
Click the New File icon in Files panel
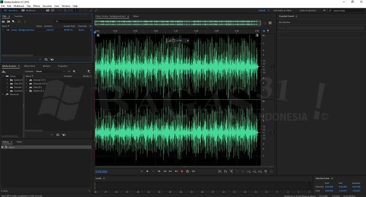click(14, 21)
